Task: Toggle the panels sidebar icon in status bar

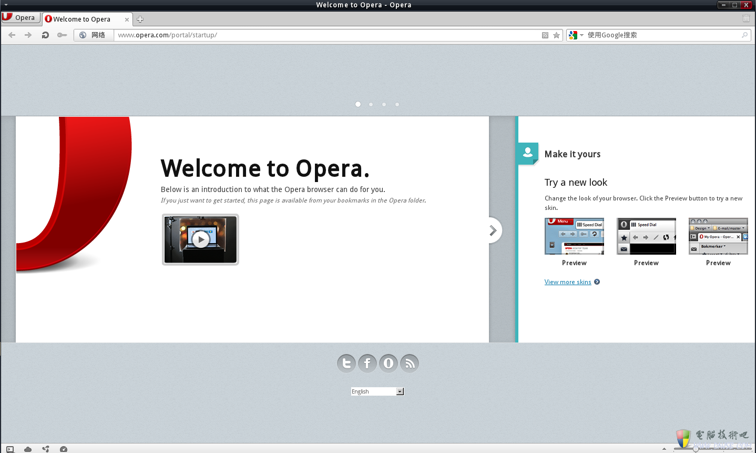Action: click(10, 449)
